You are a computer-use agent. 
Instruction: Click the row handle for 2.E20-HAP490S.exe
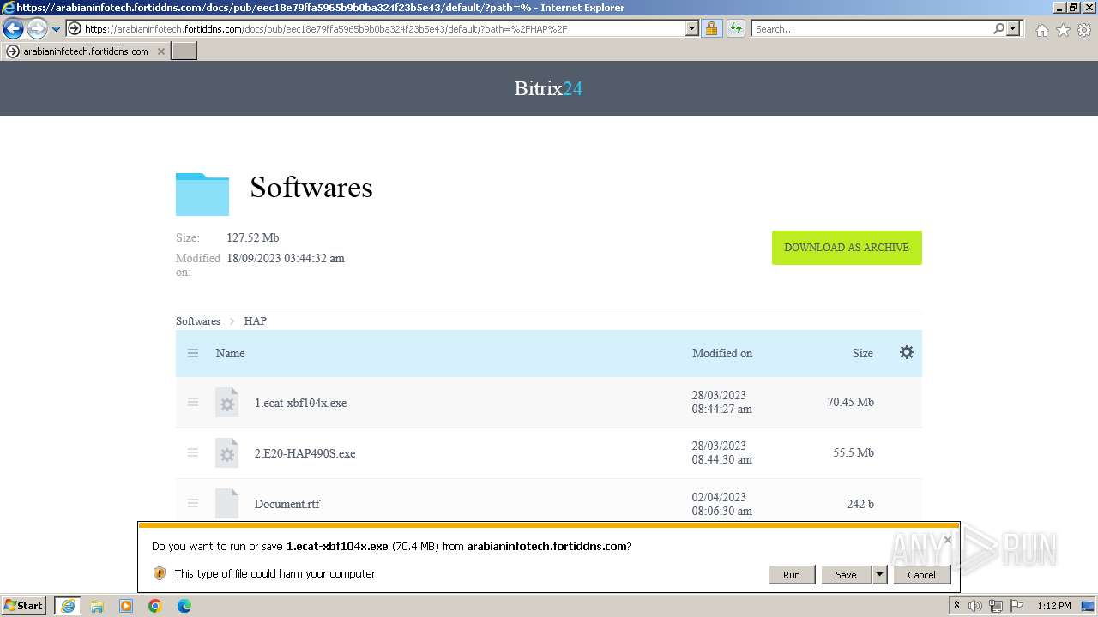tap(193, 452)
